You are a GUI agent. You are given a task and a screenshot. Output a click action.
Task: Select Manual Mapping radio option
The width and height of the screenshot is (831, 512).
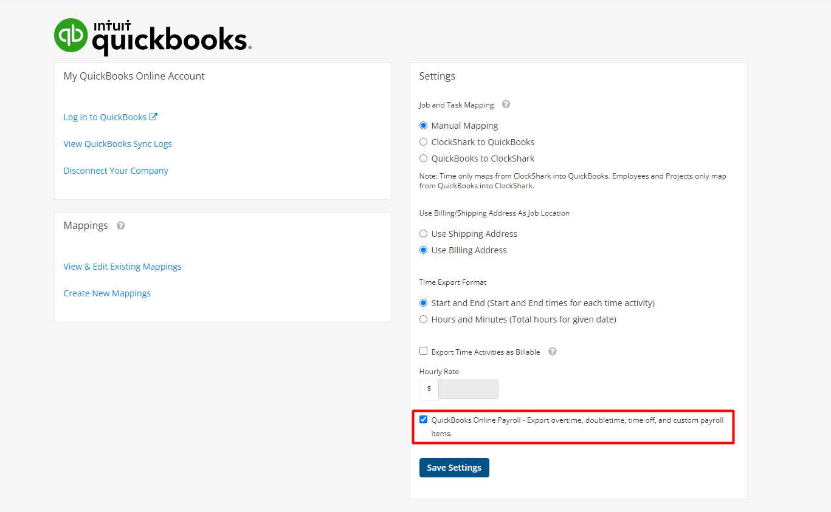424,126
